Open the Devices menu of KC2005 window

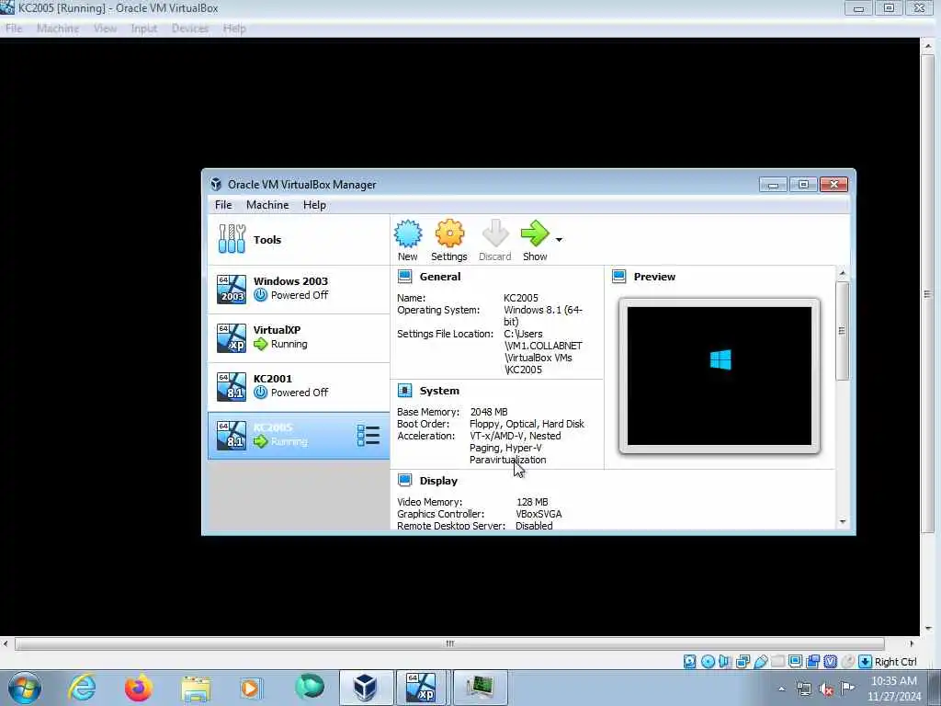(189, 28)
